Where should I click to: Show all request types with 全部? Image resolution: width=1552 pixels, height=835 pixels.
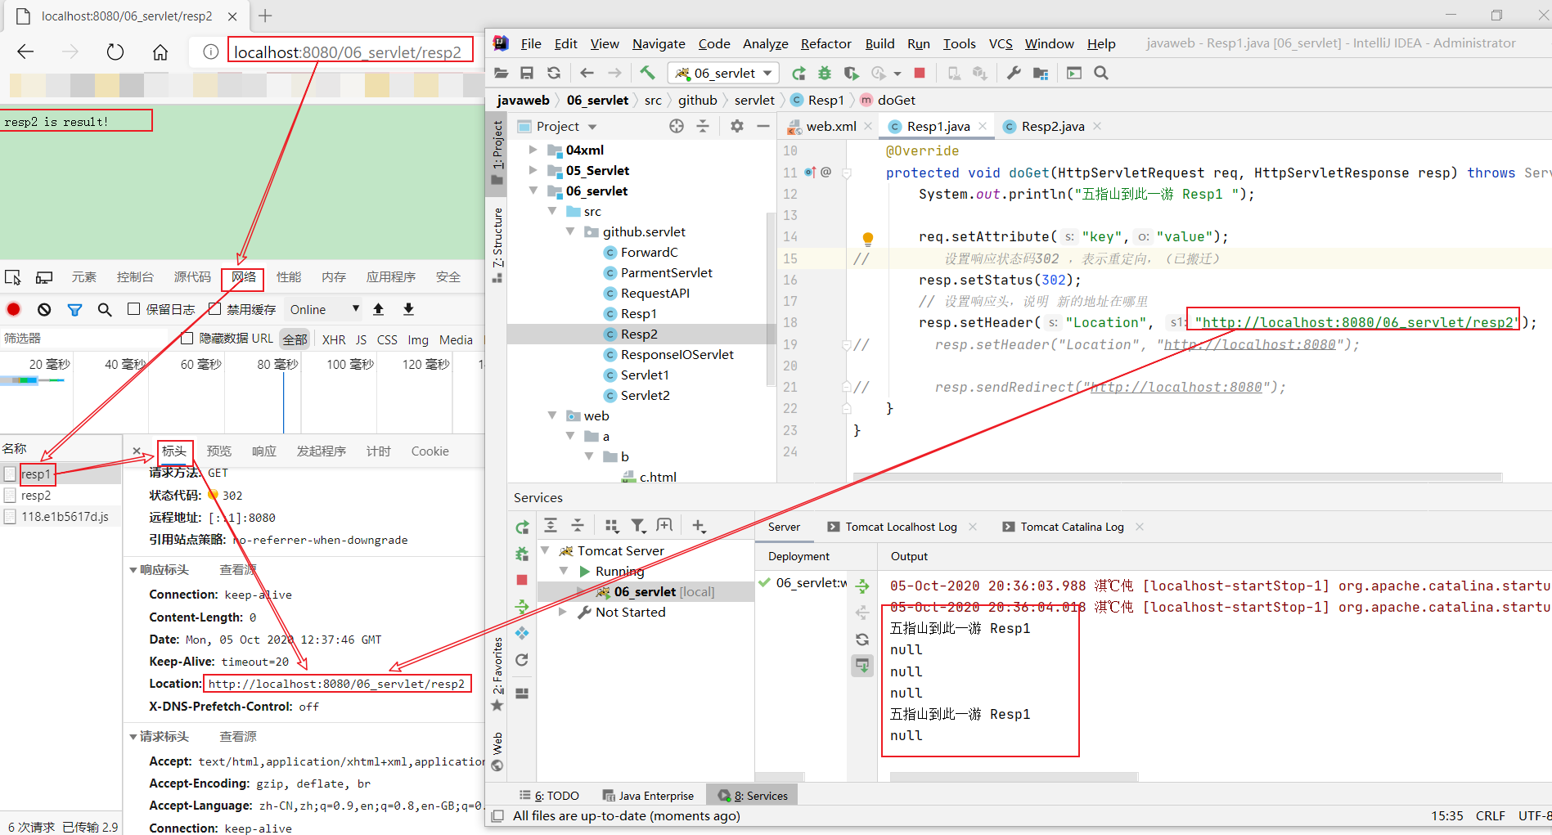coord(295,339)
